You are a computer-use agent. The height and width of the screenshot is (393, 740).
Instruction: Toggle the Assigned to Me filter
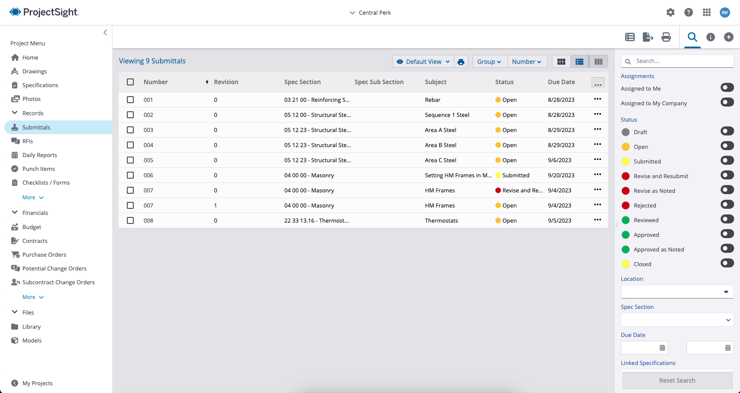pyautogui.click(x=727, y=88)
